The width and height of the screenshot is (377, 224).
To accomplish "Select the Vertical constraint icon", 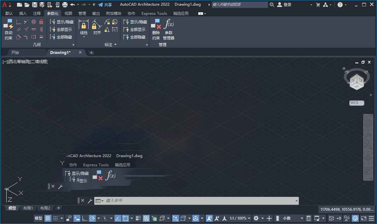I will tap(41, 29).
